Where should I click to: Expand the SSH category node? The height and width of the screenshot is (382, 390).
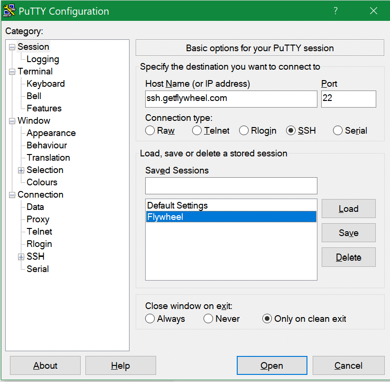(x=21, y=257)
